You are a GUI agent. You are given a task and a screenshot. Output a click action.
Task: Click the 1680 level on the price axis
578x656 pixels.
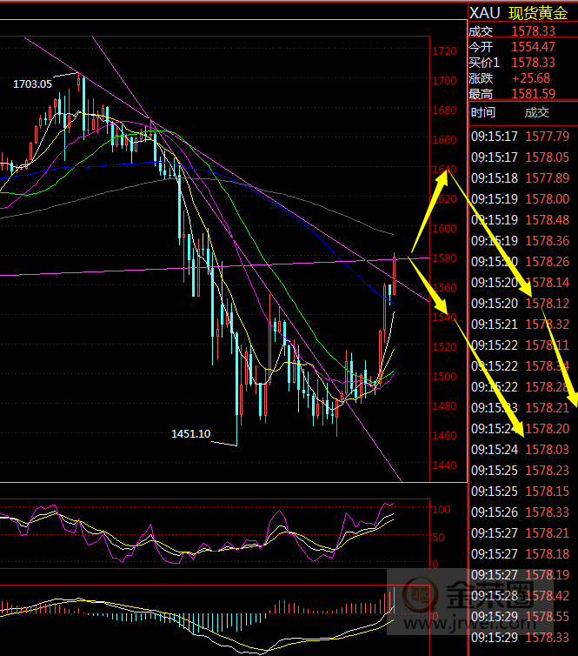(444, 110)
